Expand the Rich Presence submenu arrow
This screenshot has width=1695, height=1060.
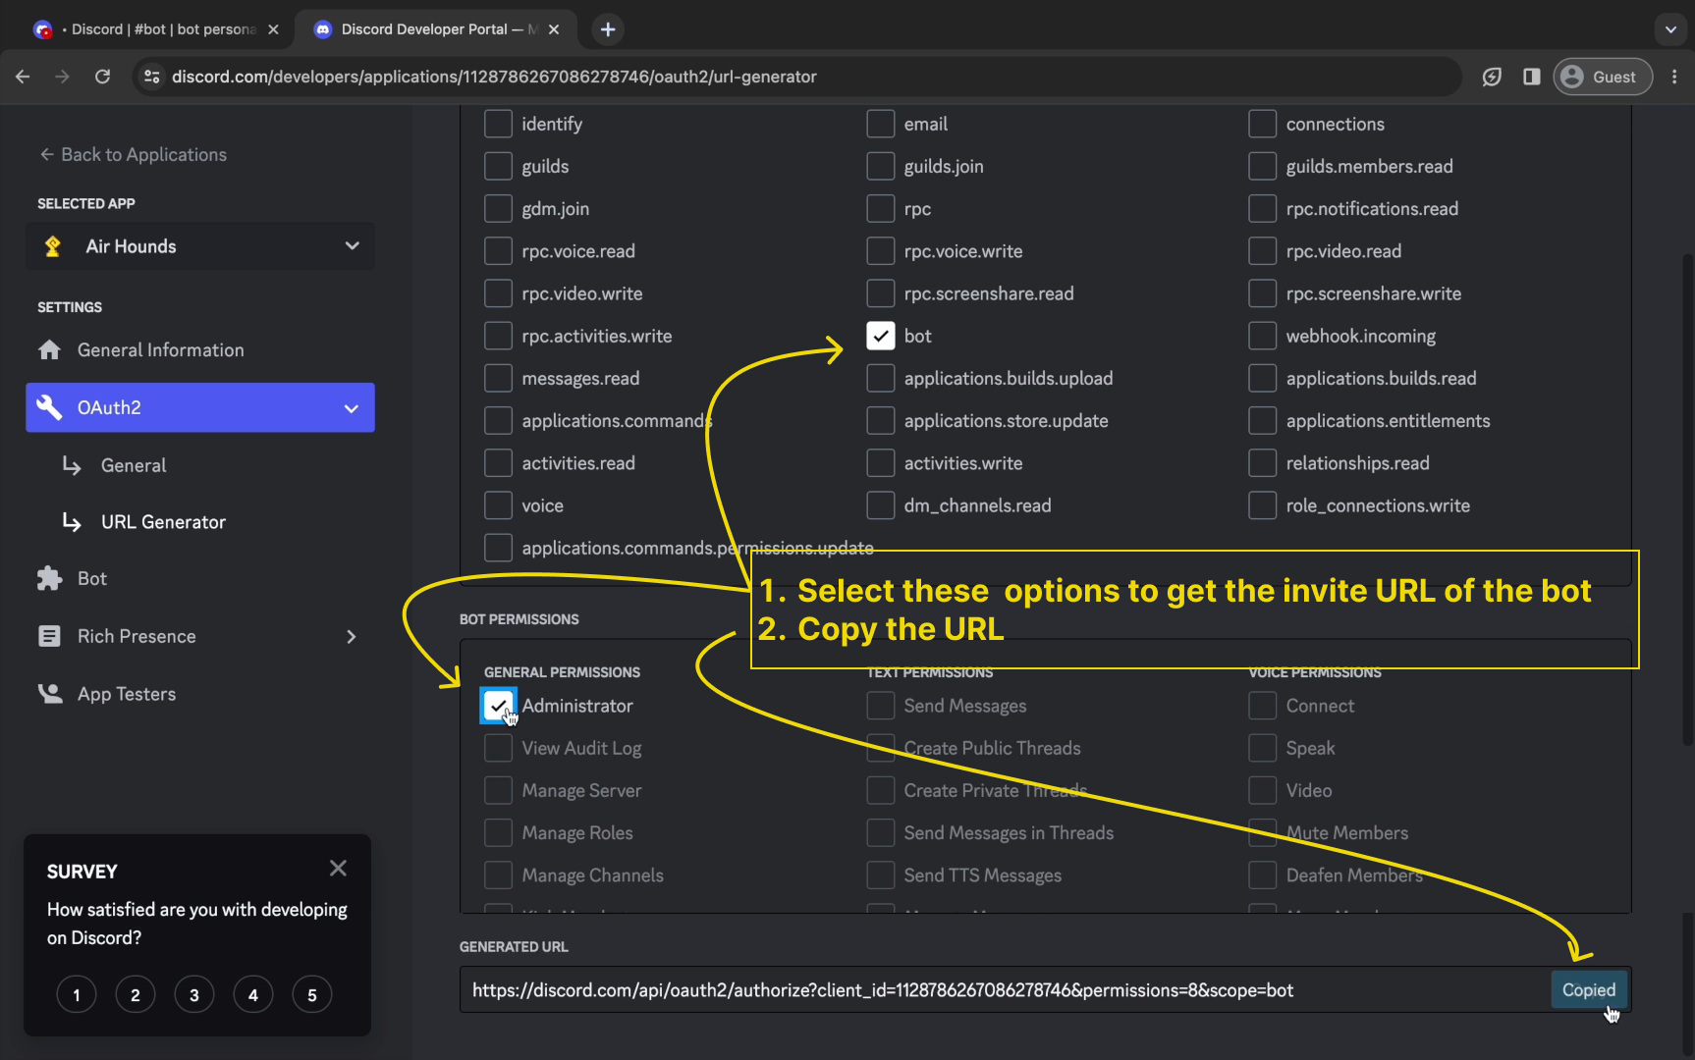click(352, 637)
